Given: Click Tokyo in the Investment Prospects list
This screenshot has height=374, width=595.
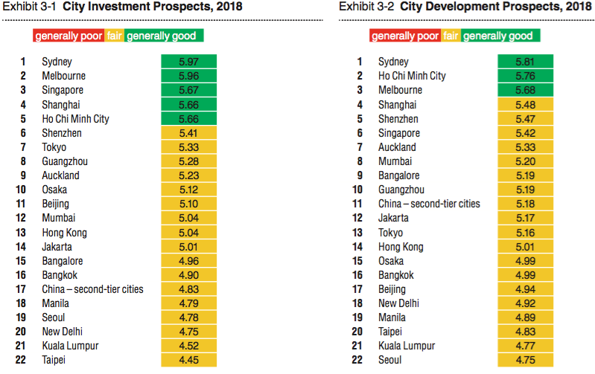Looking at the screenshot, I should coord(54,147).
